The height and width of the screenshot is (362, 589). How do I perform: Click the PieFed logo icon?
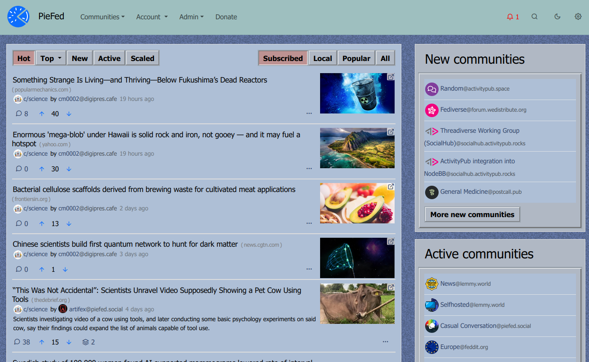(x=18, y=17)
